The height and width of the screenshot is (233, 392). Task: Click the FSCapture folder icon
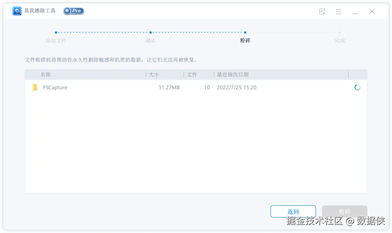(35, 87)
